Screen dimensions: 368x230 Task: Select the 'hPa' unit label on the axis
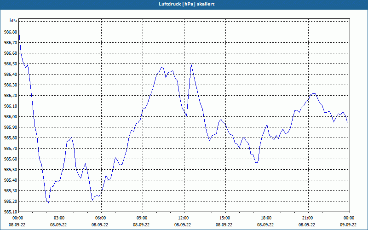(13, 21)
